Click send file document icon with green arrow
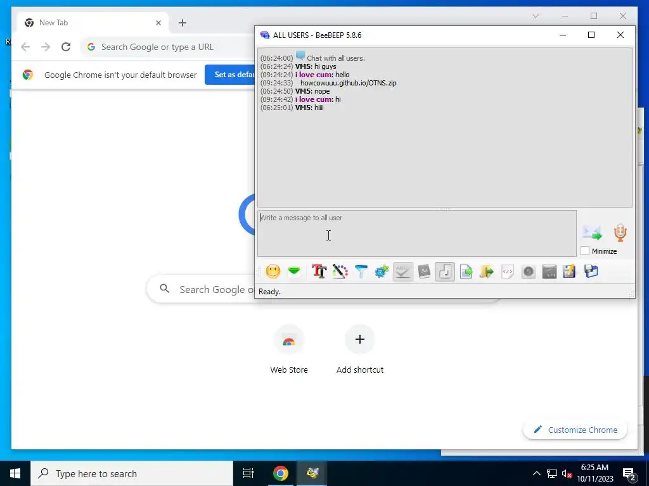This screenshot has width=649, height=486. (x=466, y=271)
